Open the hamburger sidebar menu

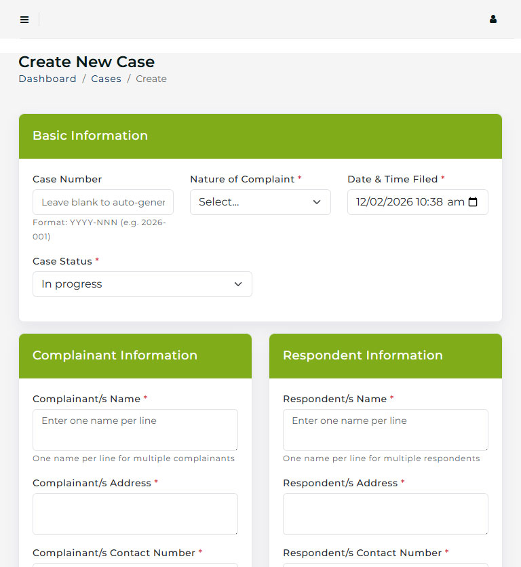coord(24,20)
